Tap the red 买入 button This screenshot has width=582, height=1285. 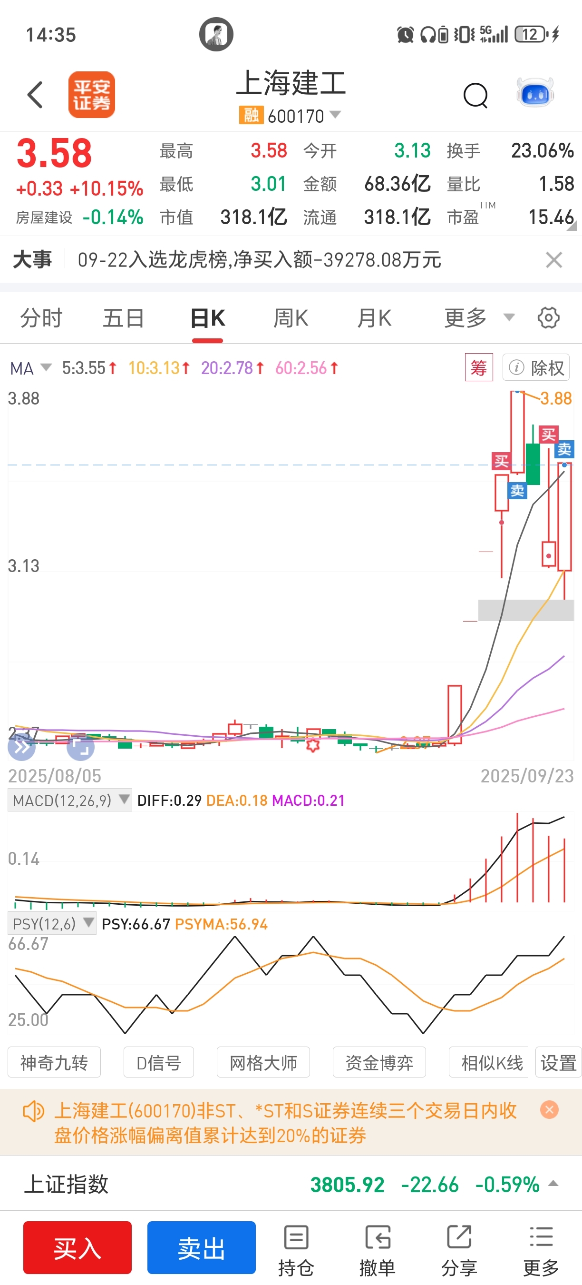click(x=77, y=1247)
